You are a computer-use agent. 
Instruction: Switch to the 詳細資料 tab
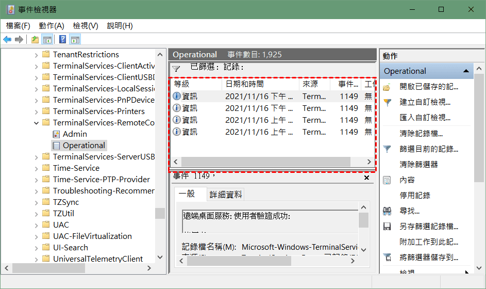pyautogui.click(x=226, y=195)
